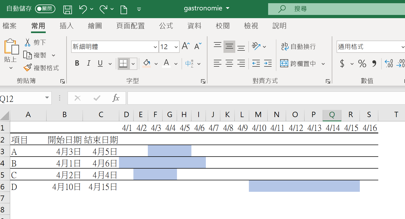Toggle the AutoSave switch

(x=45, y=9)
